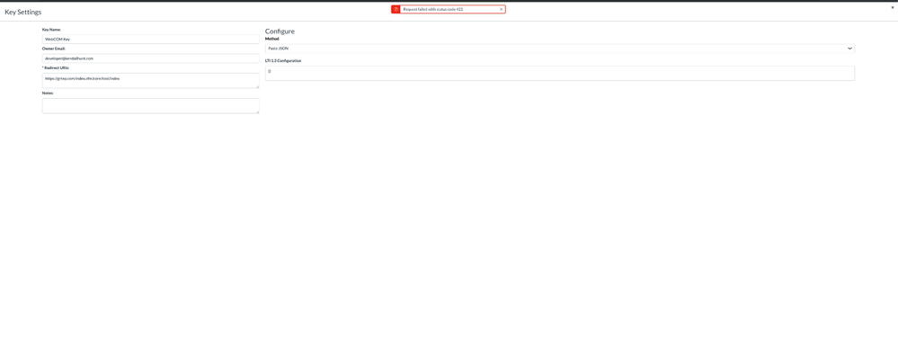Click the Method label

(272, 39)
